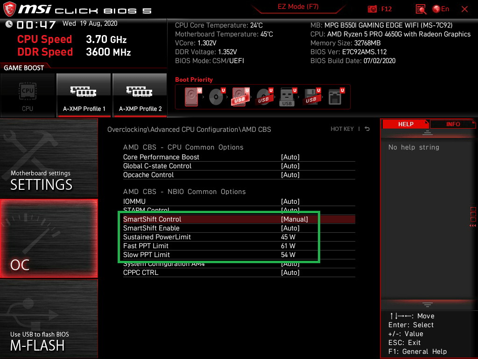Select the Global C-state Control row label
The width and height of the screenshot is (478, 359).
point(157,166)
